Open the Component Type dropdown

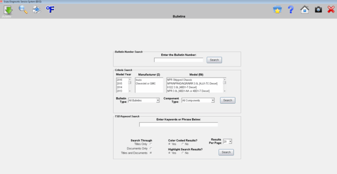pyautogui.click(x=198, y=100)
